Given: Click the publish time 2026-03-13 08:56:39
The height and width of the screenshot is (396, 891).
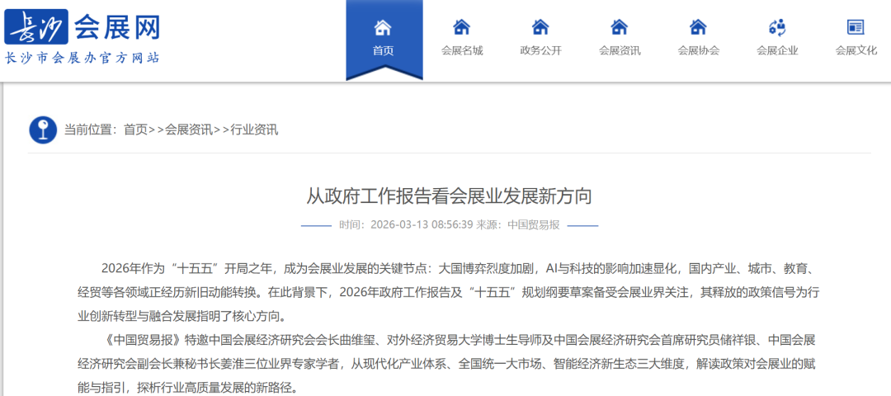Looking at the screenshot, I should point(422,225).
